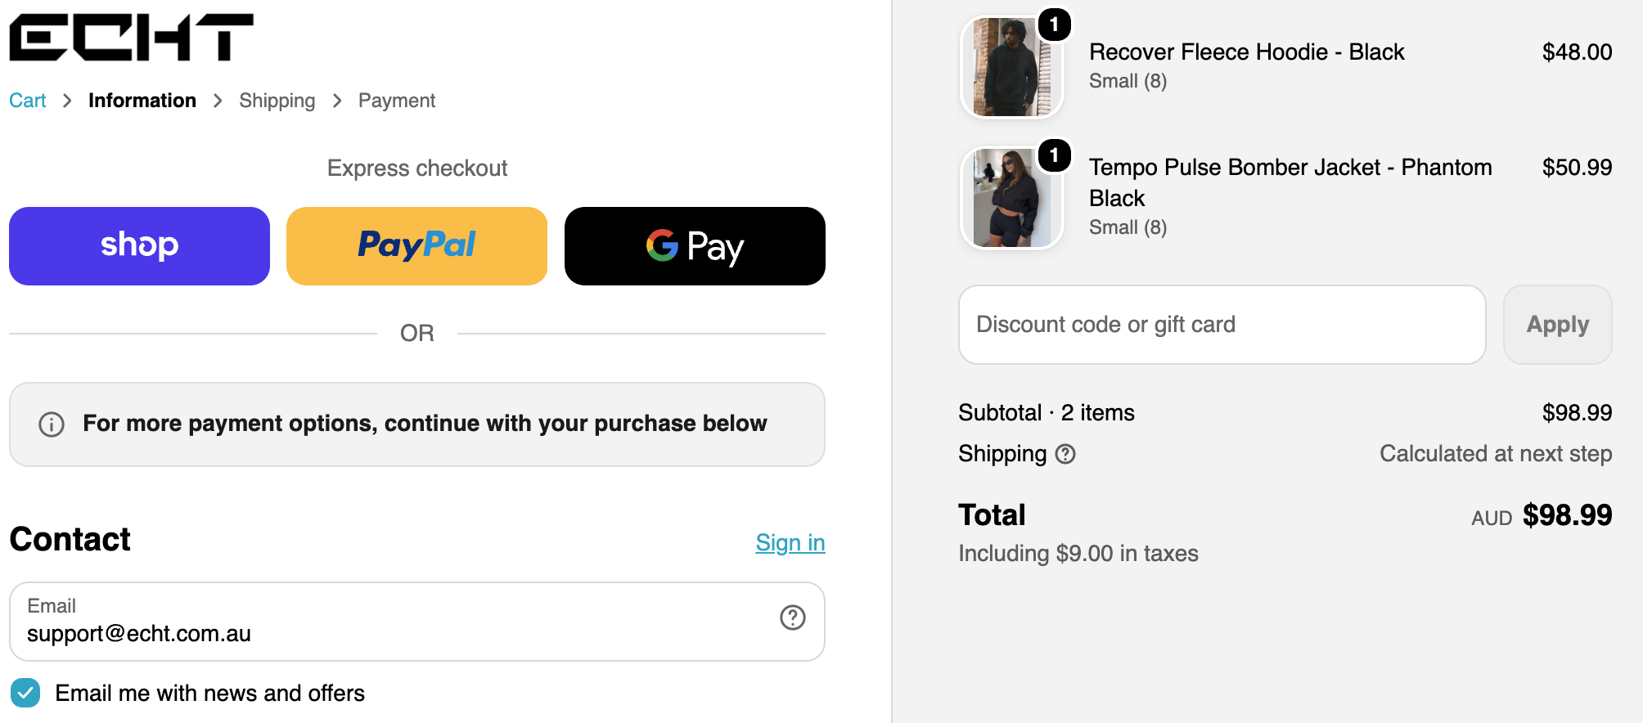Jump to the Payment breadcrumb step
The width and height of the screenshot is (1643, 723).
pos(397,101)
